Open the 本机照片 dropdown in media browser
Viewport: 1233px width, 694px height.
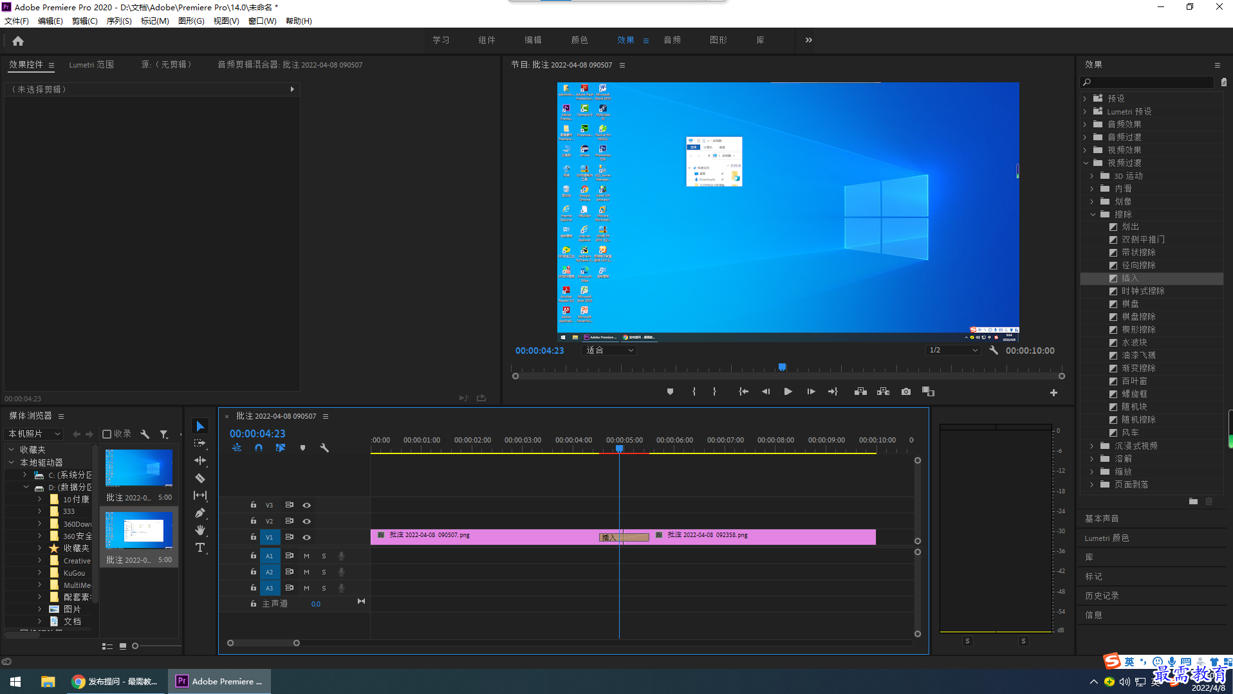34,434
